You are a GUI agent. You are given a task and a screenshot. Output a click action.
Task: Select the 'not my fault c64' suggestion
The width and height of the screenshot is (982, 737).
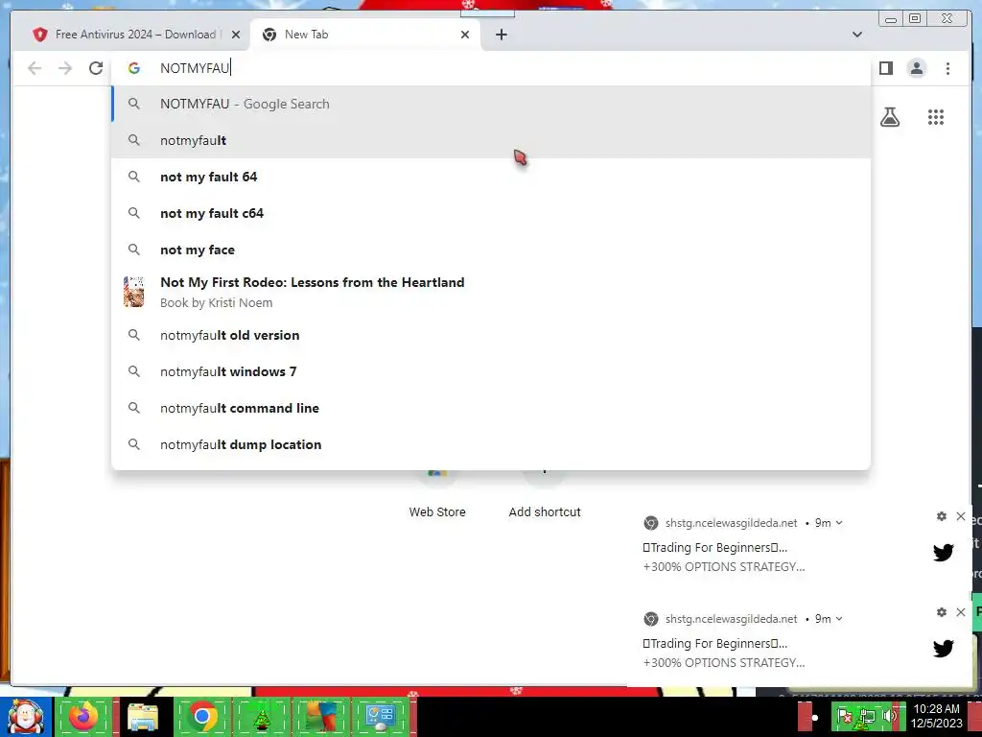(x=491, y=213)
